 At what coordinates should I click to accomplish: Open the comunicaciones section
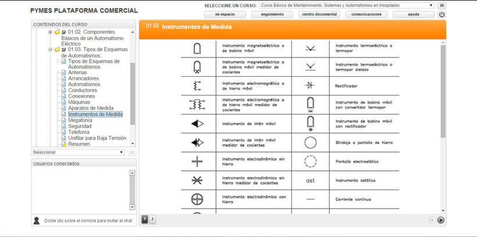pyautogui.click(x=366, y=15)
